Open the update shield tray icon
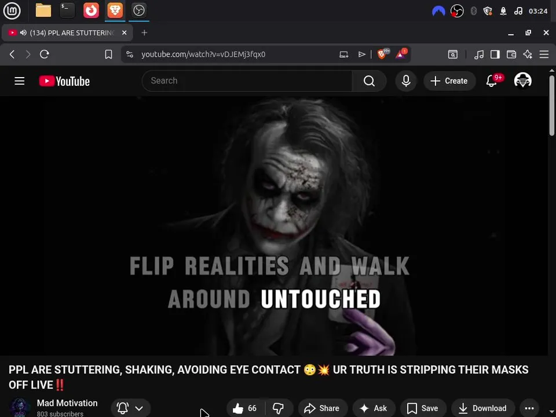Image resolution: width=556 pixels, height=417 pixels. click(488, 11)
